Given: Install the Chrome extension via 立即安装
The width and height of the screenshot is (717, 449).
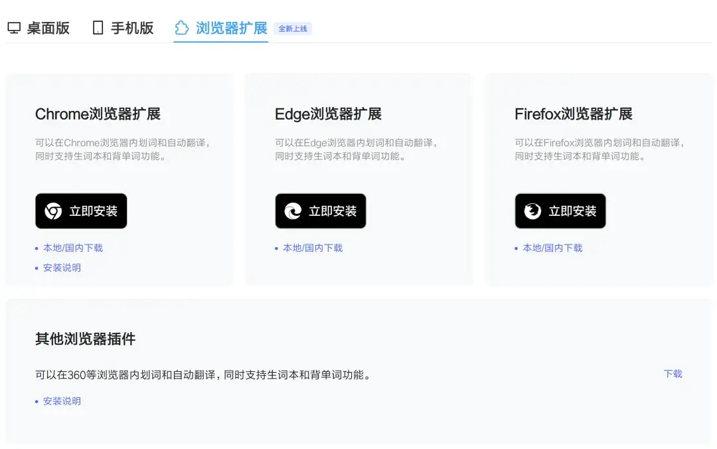Looking at the screenshot, I should point(81,211).
